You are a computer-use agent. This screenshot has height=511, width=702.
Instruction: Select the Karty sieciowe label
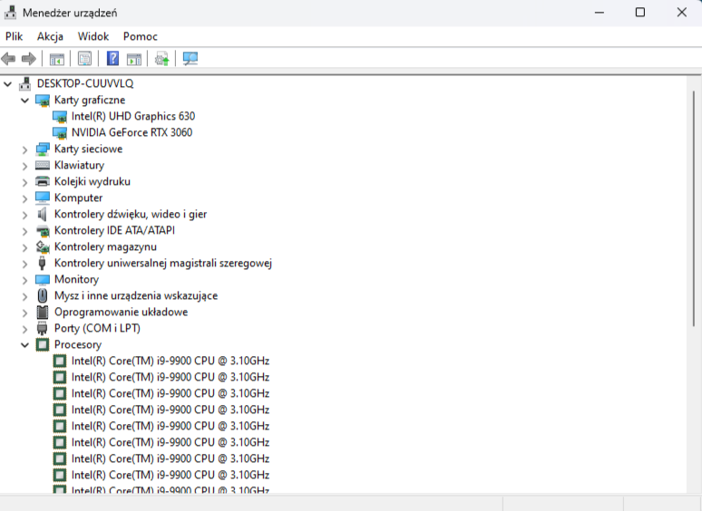[88, 149]
